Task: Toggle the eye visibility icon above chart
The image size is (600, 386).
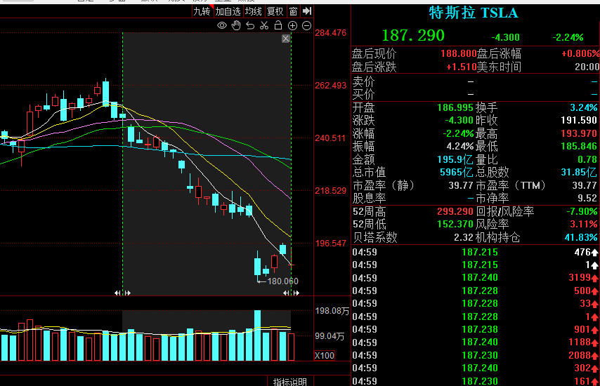Action: tap(222, 25)
